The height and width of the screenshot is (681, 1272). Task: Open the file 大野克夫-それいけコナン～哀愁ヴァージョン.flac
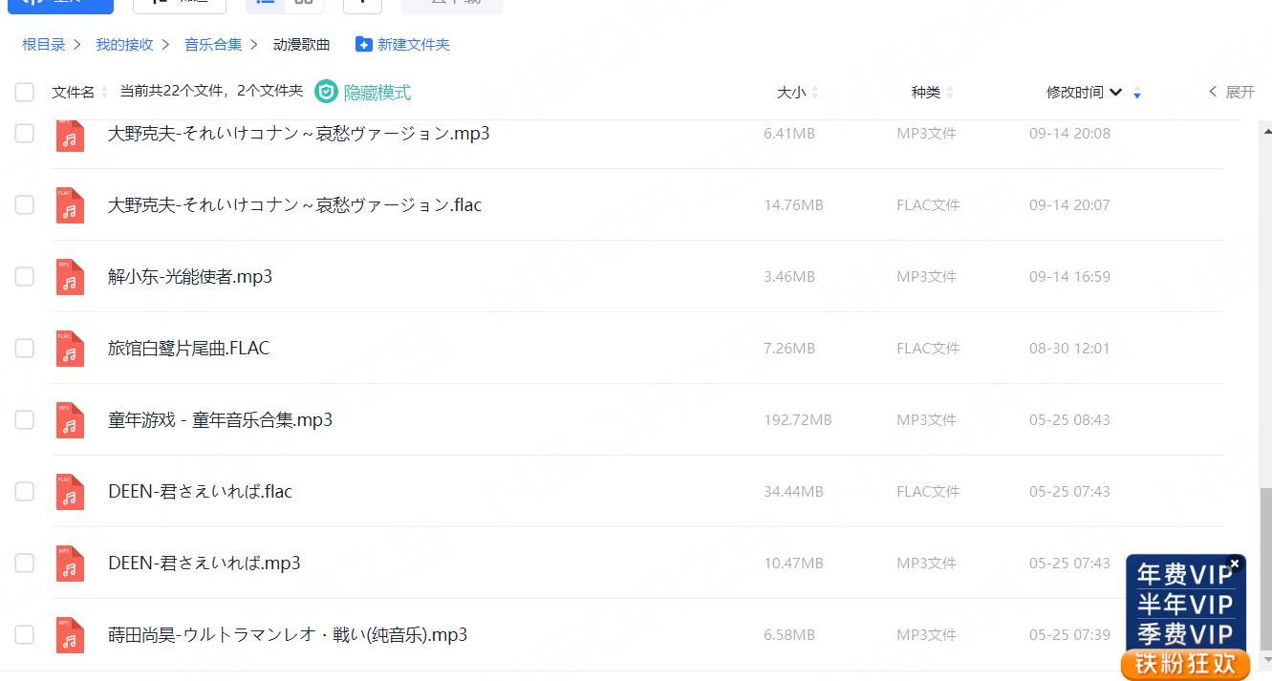[294, 205]
